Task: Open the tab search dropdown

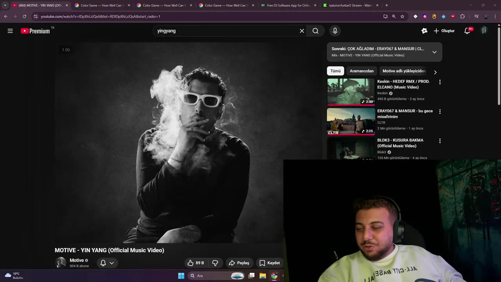Action: click(5, 5)
